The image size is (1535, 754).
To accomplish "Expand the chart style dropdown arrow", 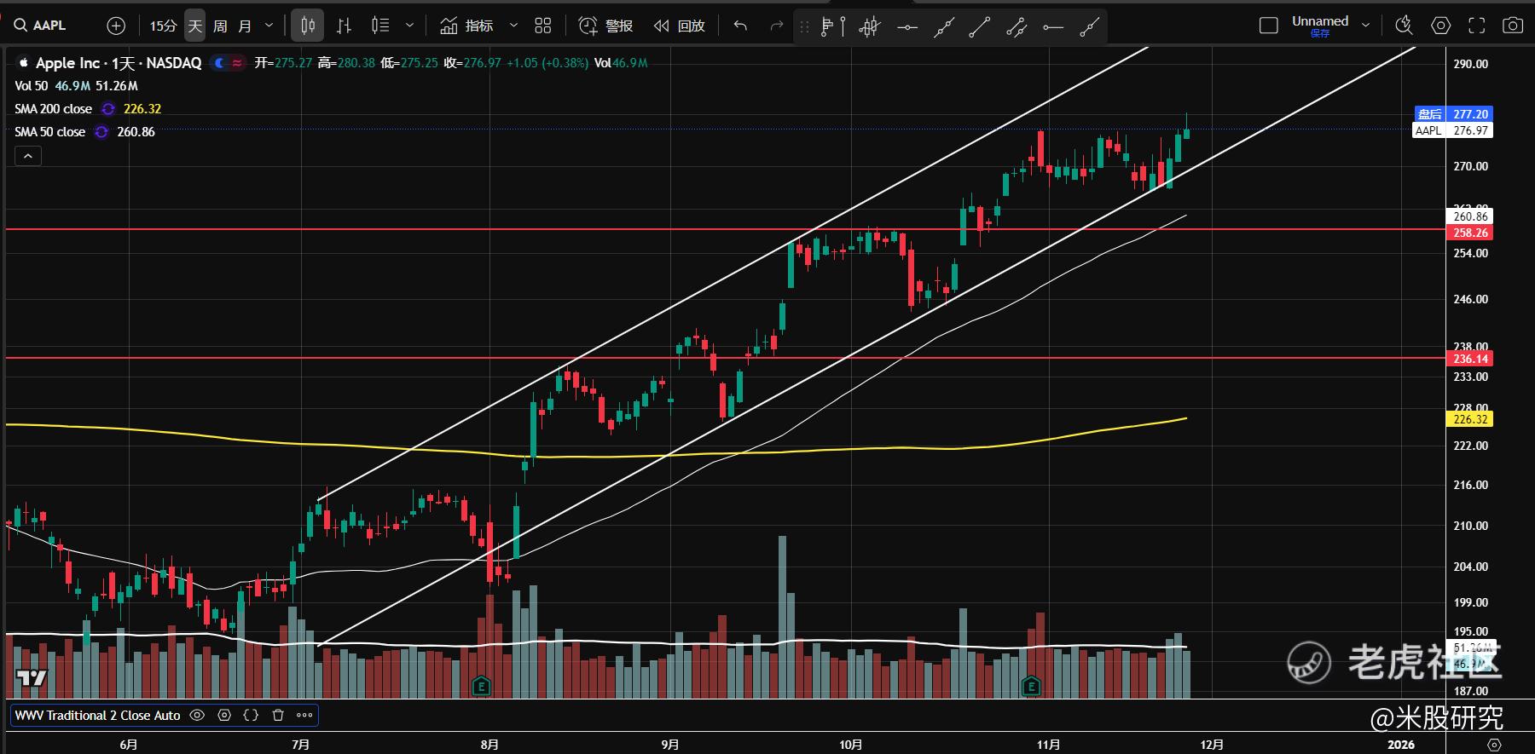I will [409, 26].
